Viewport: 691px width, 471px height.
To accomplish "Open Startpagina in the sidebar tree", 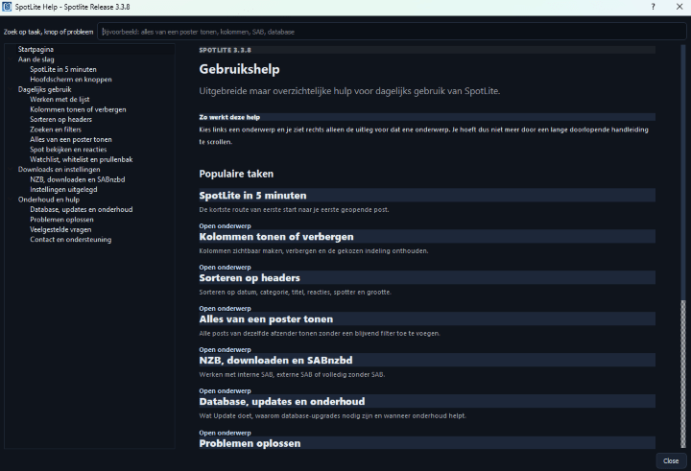I will pos(36,49).
